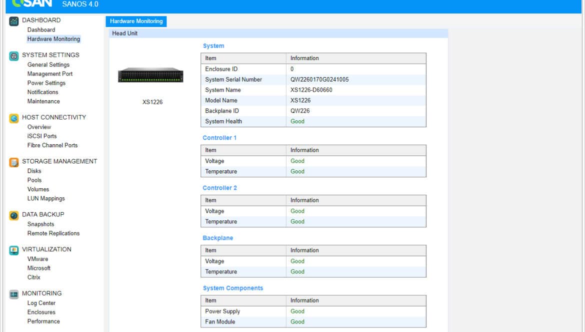
Task: Click the DATA BACKUP heading
Action: pos(43,214)
